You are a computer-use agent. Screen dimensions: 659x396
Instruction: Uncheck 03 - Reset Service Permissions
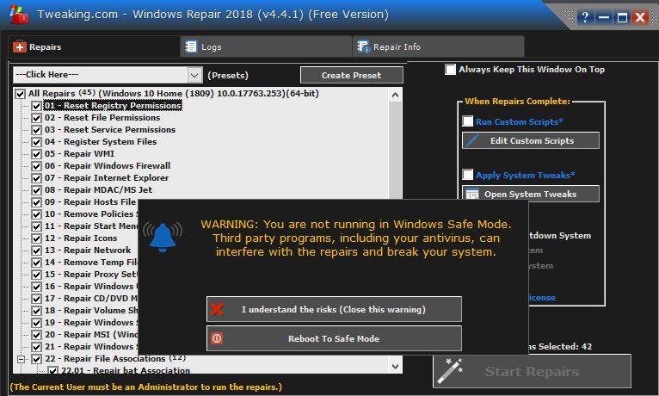(37, 130)
